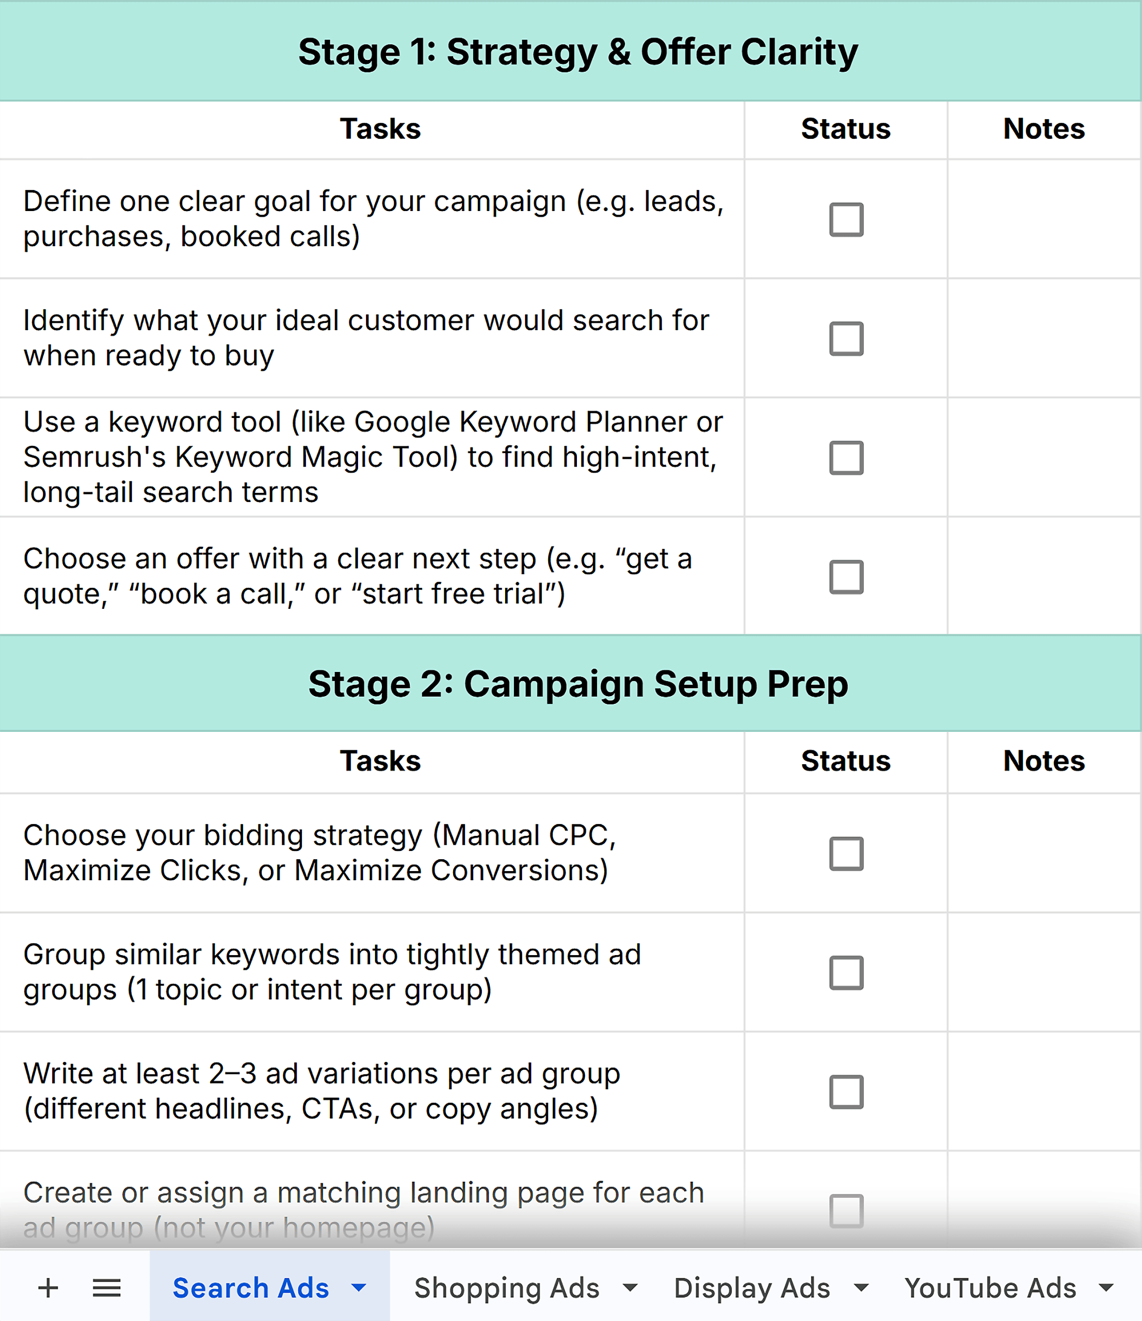Expand the Shopping Ads tab menu arrow

[630, 1288]
